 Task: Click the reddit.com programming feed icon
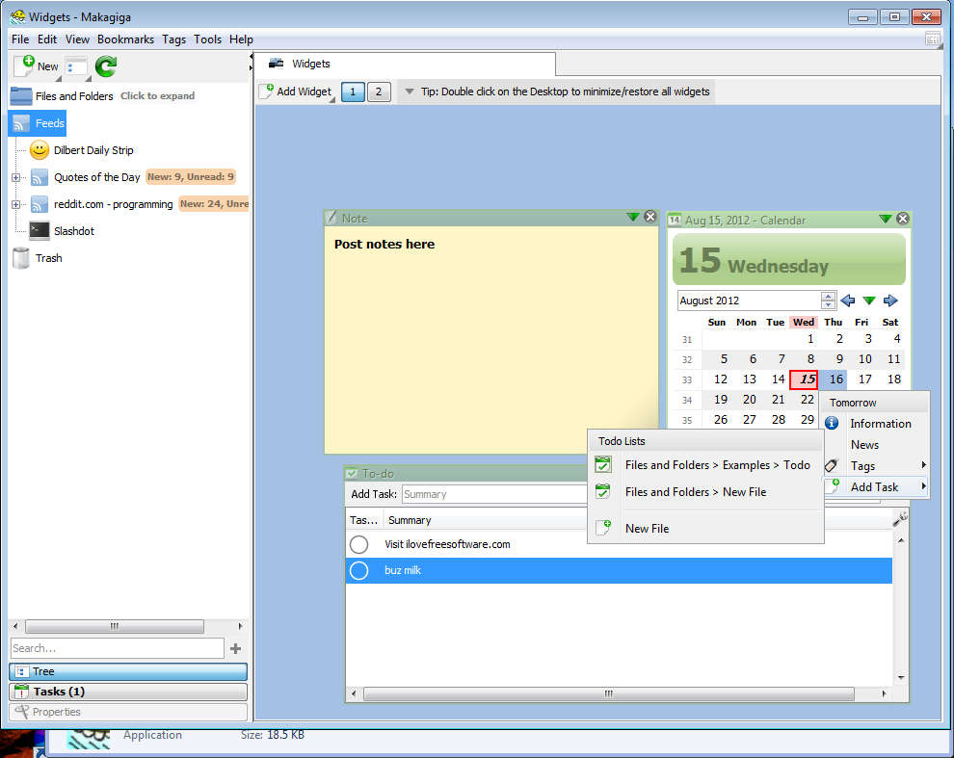click(40, 204)
